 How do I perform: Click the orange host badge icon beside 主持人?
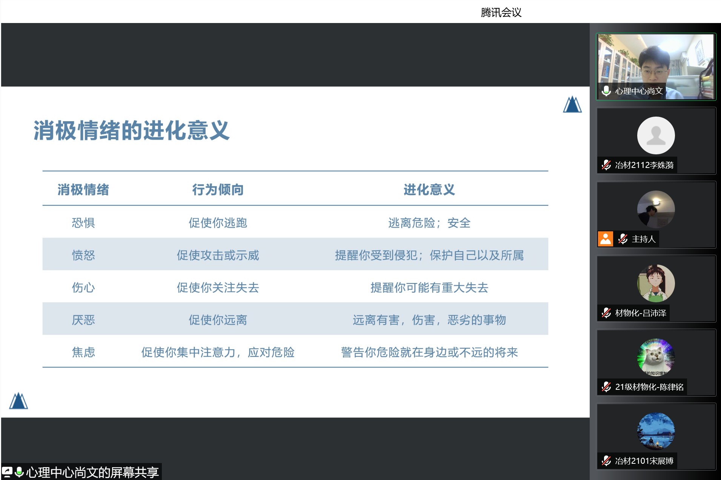606,239
